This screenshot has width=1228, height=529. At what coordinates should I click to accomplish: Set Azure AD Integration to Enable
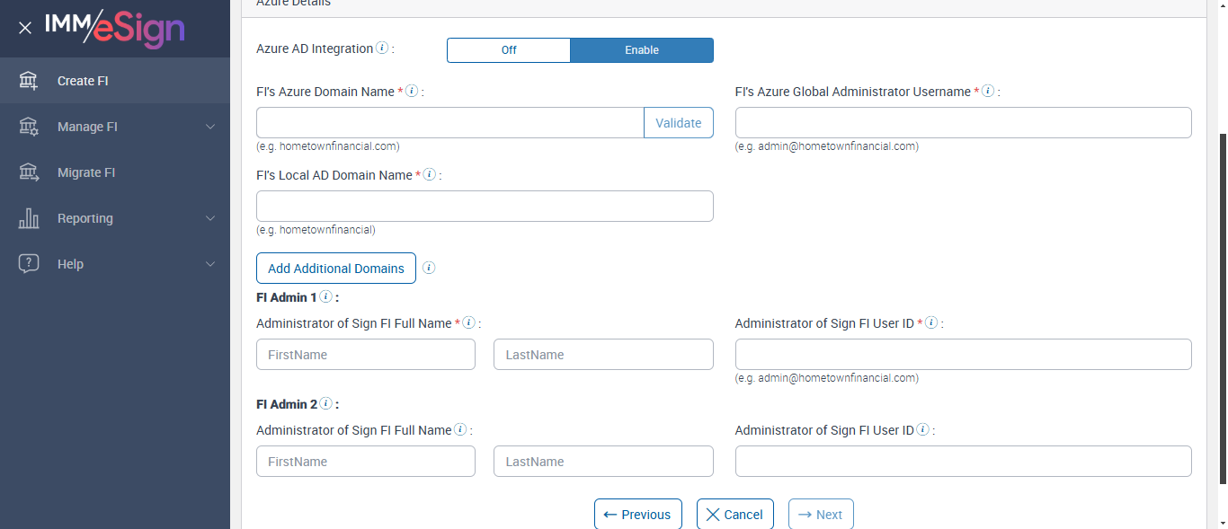click(642, 50)
